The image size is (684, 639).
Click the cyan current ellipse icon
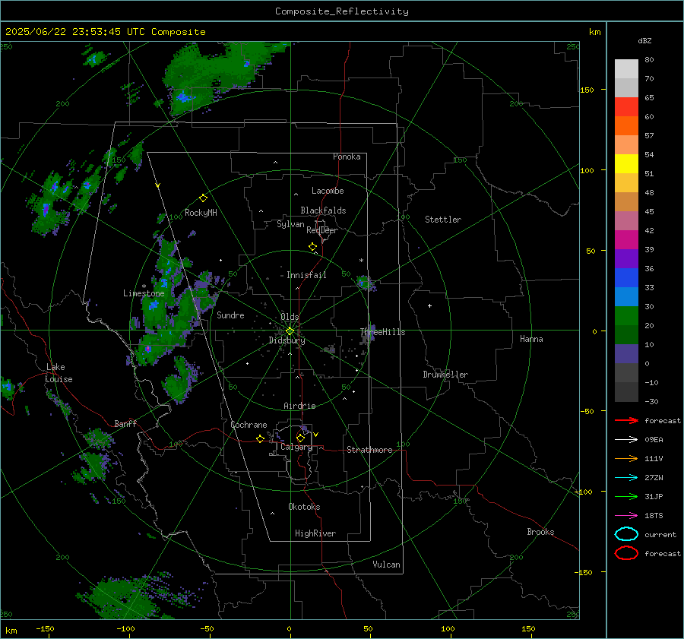pyautogui.click(x=626, y=534)
